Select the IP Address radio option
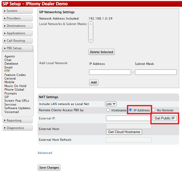 click(x=131, y=110)
